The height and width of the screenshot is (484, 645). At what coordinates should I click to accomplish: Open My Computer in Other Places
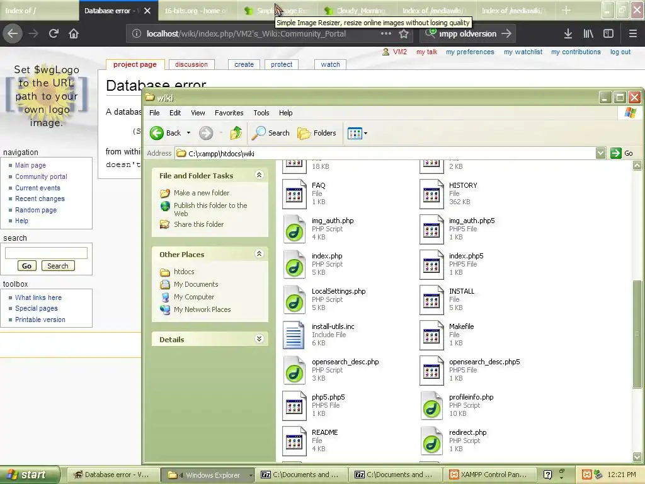pyautogui.click(x=194, y=297)
